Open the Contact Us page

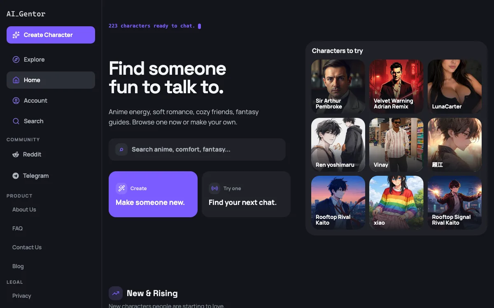[x=27, y=247]
